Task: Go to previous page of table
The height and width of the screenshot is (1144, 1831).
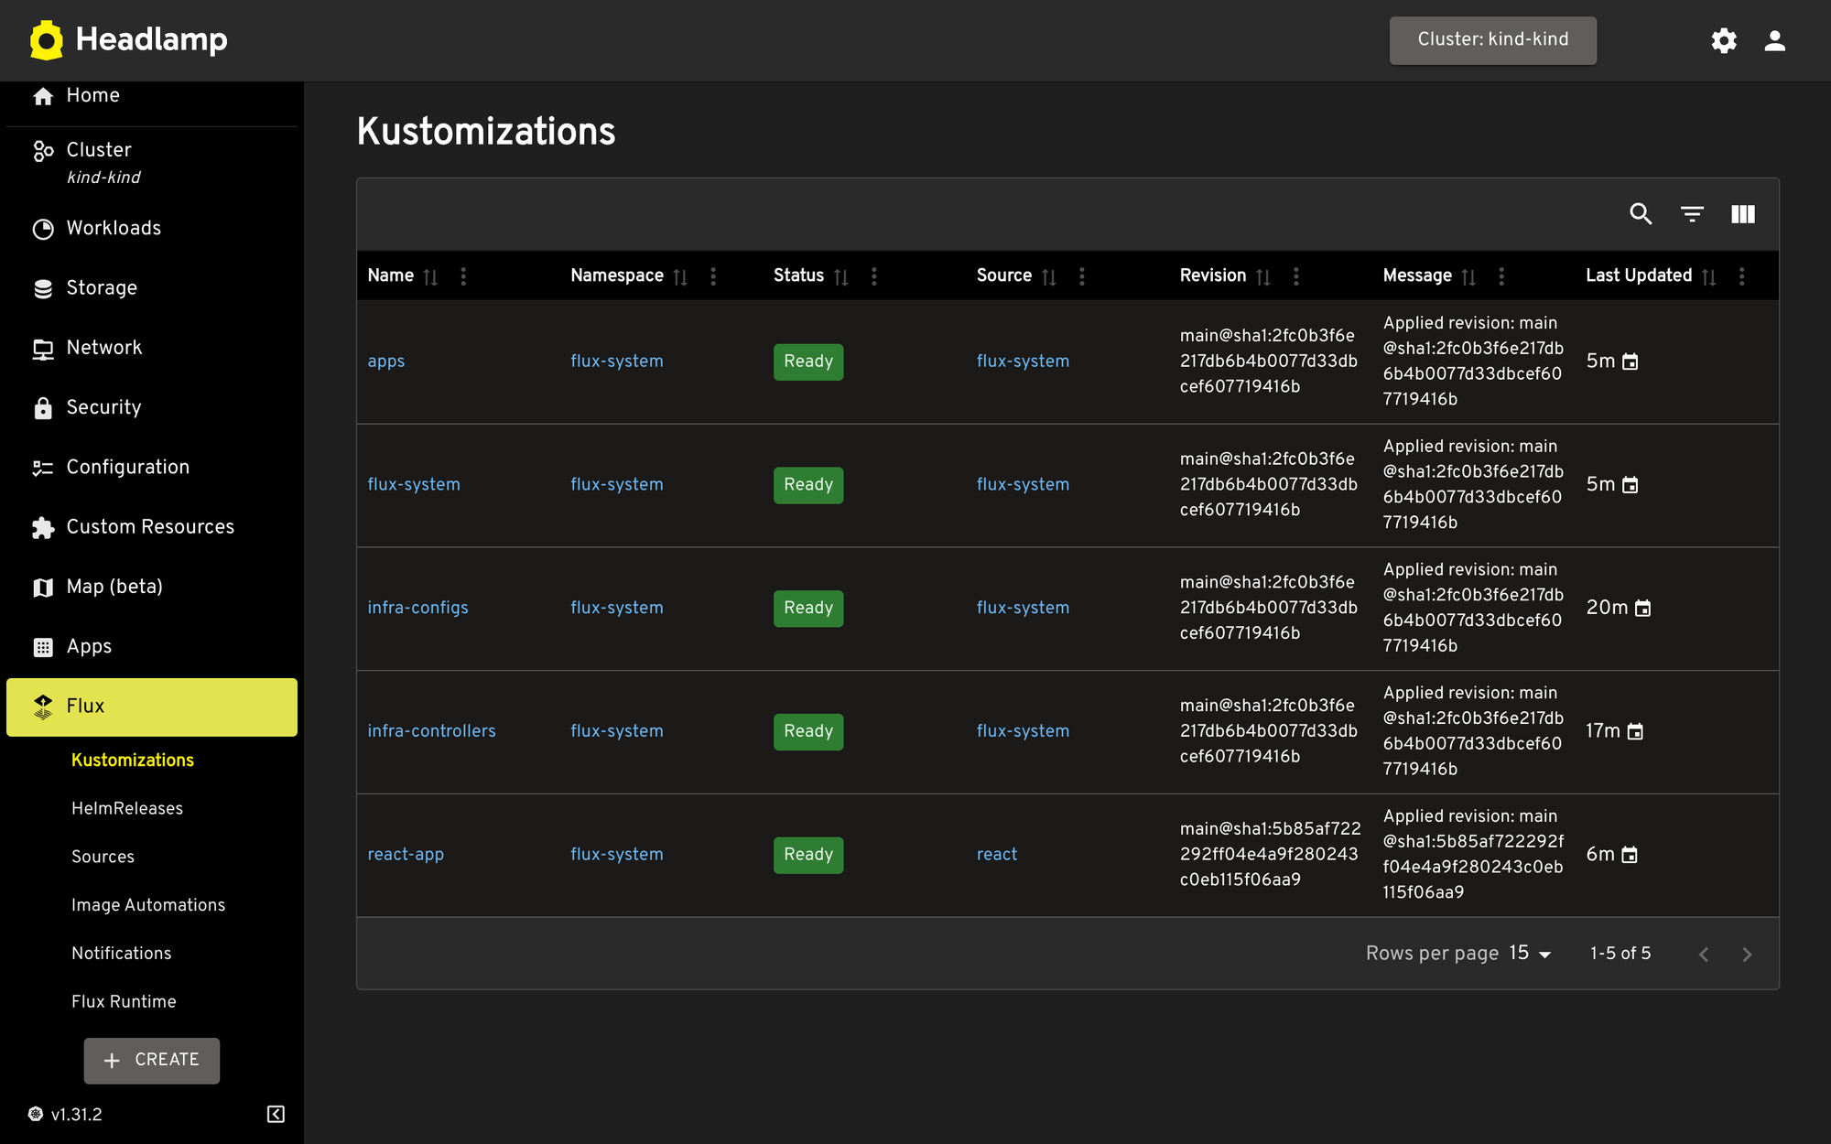Action: pos(1704,955)
